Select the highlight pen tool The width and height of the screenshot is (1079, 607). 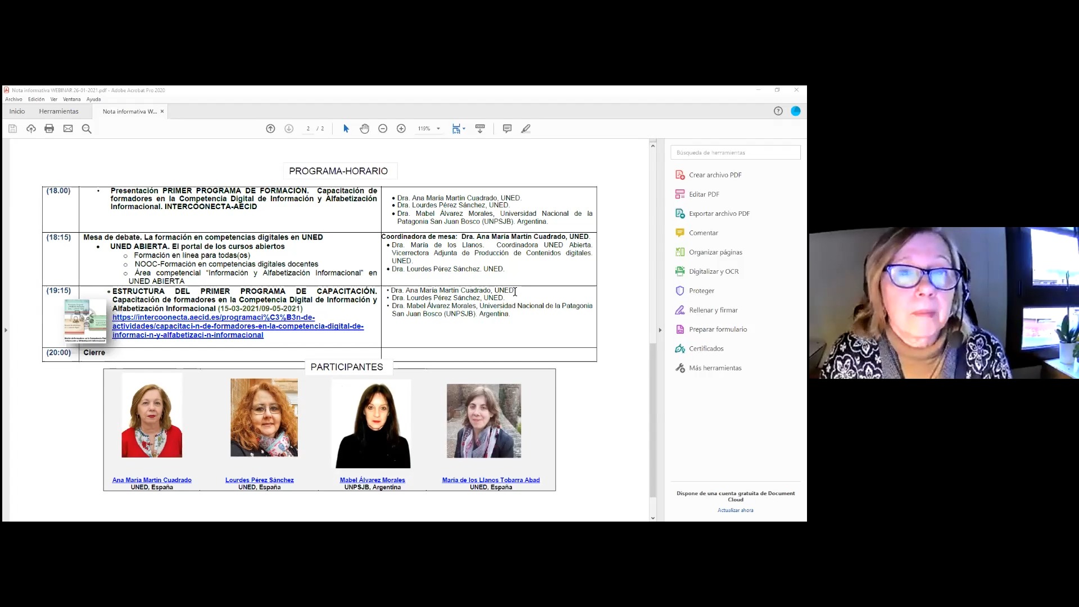[x=525, y=129]
